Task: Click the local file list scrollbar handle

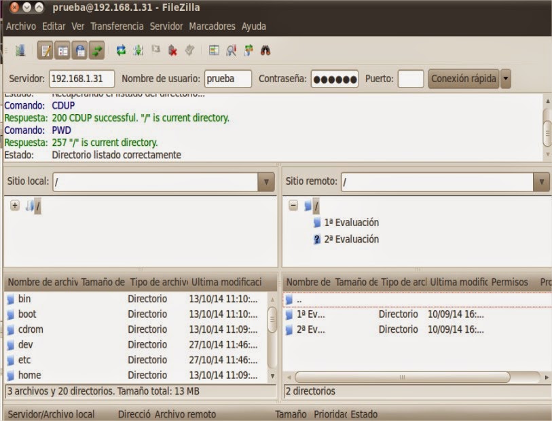Action: [x=272, y=320]
